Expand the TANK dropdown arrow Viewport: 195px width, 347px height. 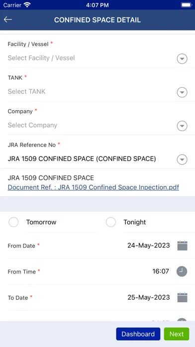[182, 92]
